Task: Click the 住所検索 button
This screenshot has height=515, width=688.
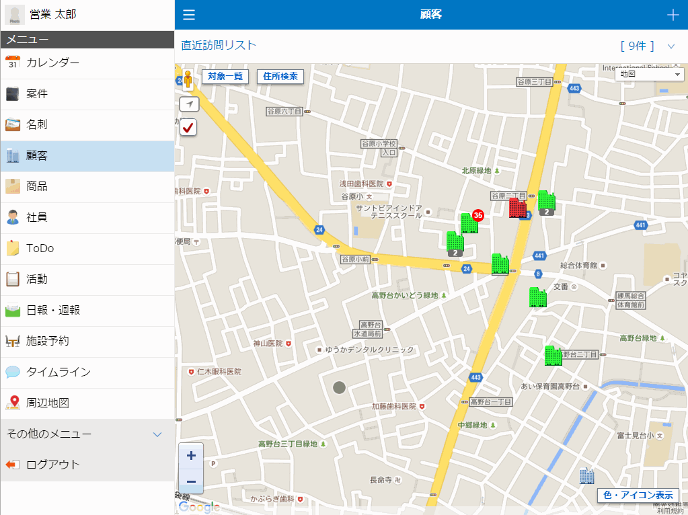Action: coord(280,77)
